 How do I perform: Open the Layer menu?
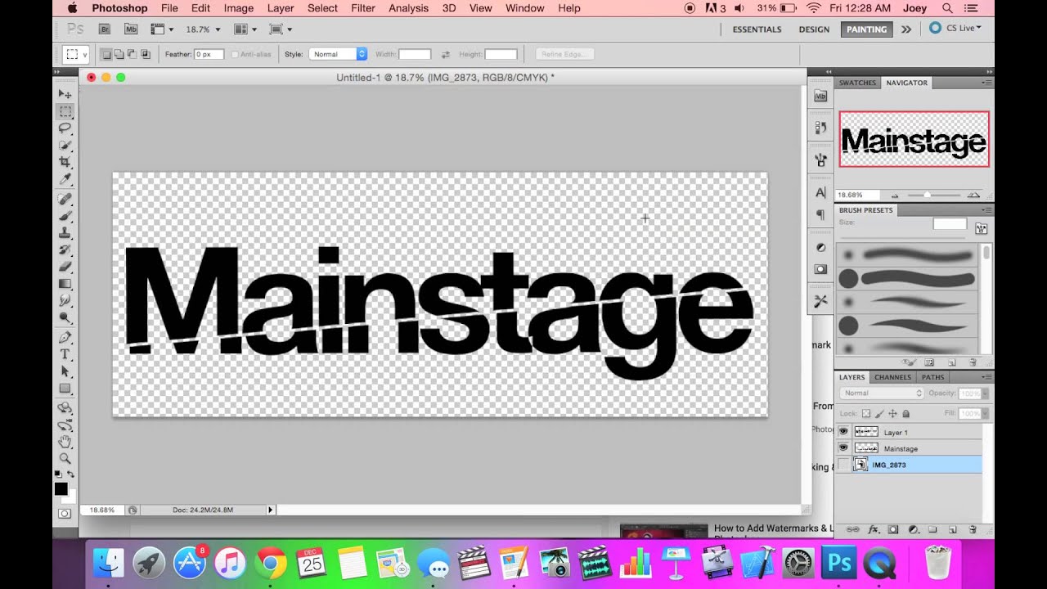[281, 8]
